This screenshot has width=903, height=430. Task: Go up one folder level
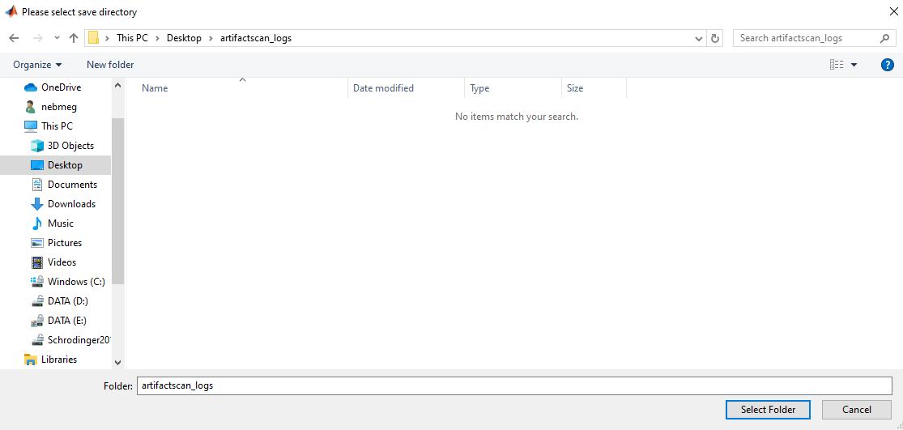73,38
